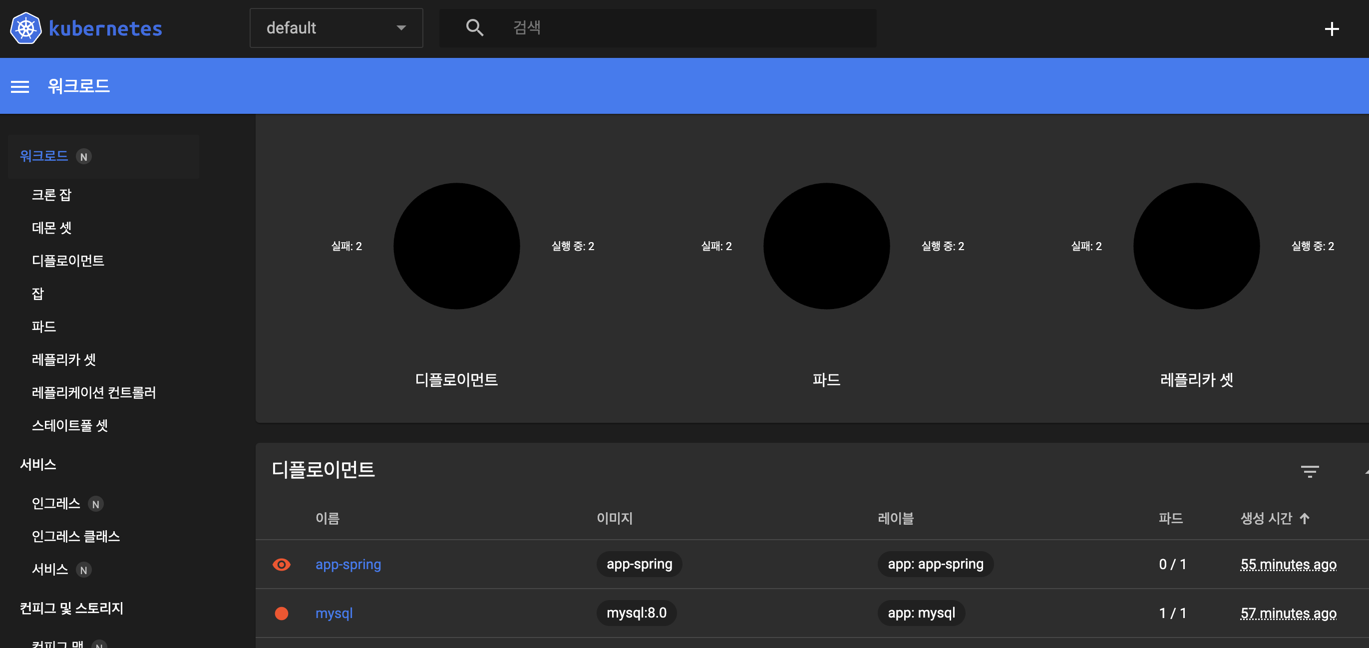Toggle the hamburger sidebar menu icon
Viewport: 1369px width, 648px height.
pyautogui.click(x=20, y=87)
